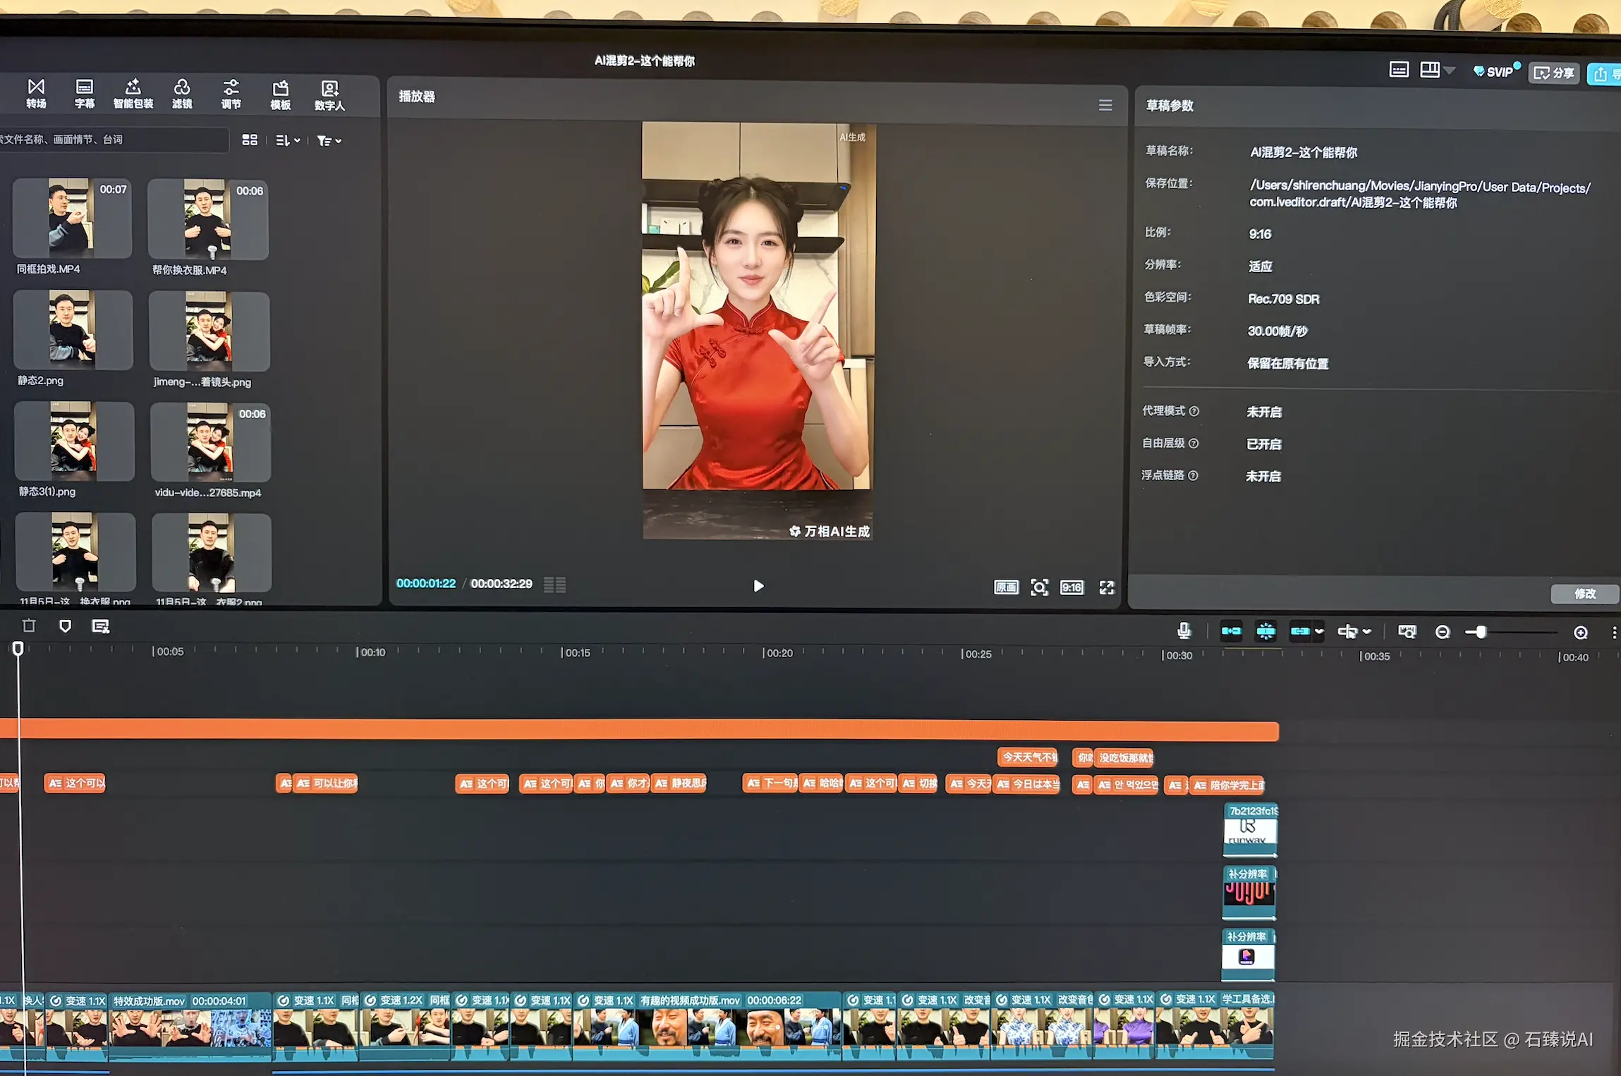The height and width of the screenshot is (1076, 1621).
Task: Open the media sort order dropdown
Action: [x=288, y=140]
